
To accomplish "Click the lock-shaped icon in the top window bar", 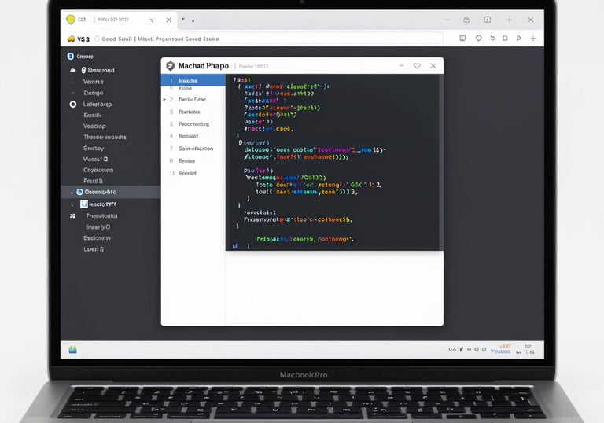I will click(x=466, y=20).
